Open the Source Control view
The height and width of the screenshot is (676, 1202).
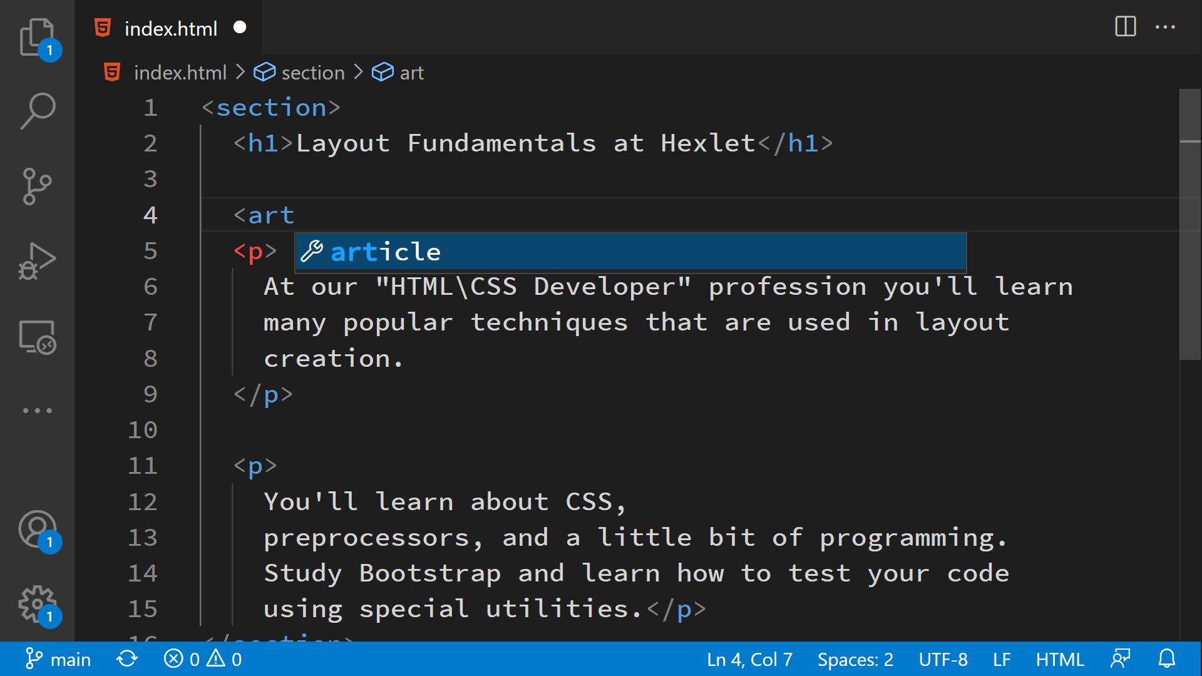click(37, 186)
